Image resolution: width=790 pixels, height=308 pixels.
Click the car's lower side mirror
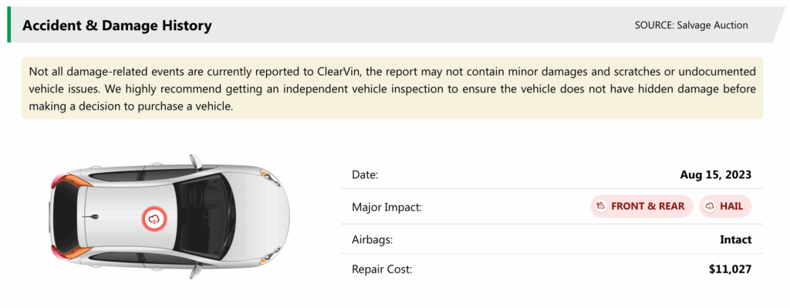(x=195, y=271)
